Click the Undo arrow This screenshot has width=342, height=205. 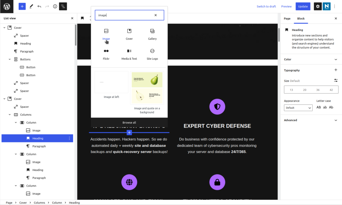point(39,6)
